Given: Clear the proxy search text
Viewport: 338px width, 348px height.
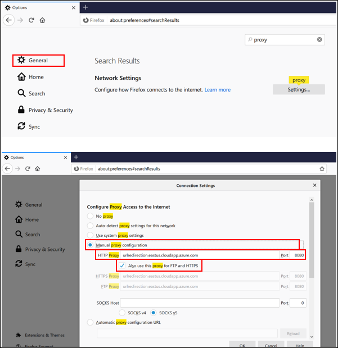Looking at the screenshot, I should 319,39.
